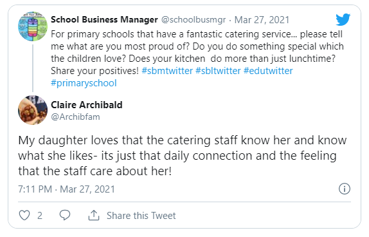Click the like count number 2
Screen dimensions: 369x237
(40, 216)
